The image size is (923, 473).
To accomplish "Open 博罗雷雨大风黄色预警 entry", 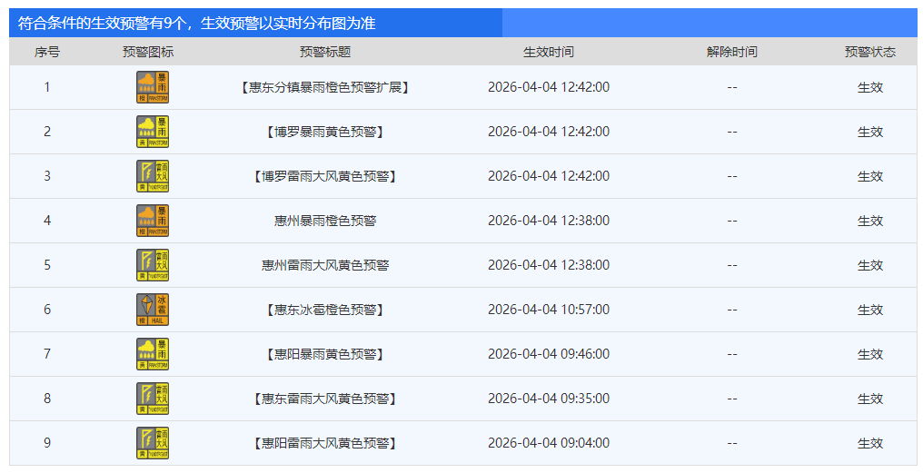I will click(325, 176).
